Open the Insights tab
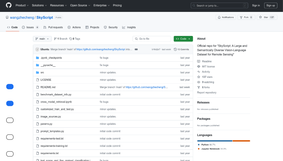 (x=129, y=27)
